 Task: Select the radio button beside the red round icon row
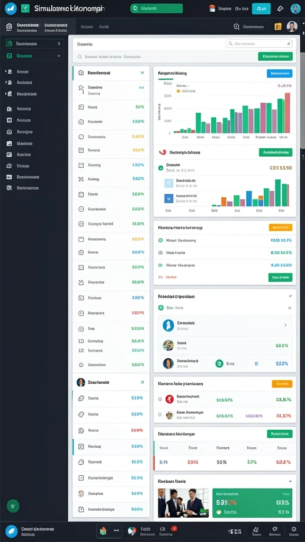pyautogui.click(x=160, y=399)
